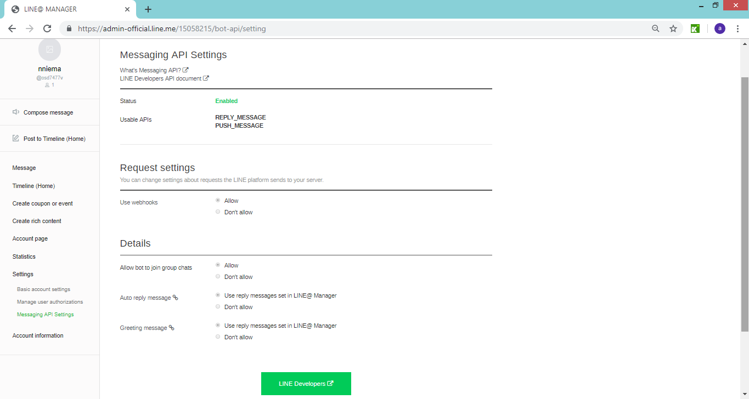Open Account information
The image size is (749, 399).
38,335
